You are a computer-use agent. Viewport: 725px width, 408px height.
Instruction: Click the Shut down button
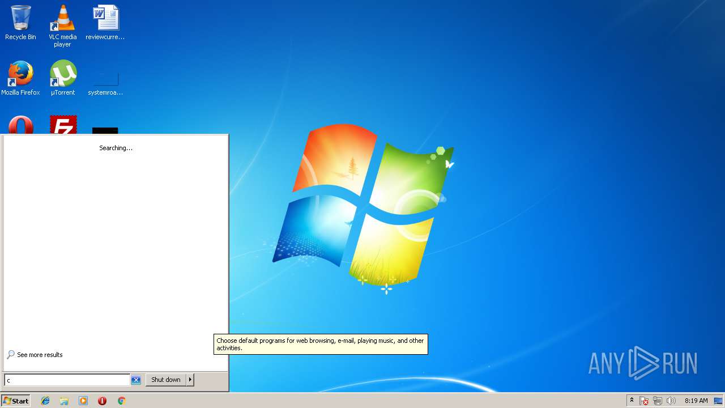166,380
